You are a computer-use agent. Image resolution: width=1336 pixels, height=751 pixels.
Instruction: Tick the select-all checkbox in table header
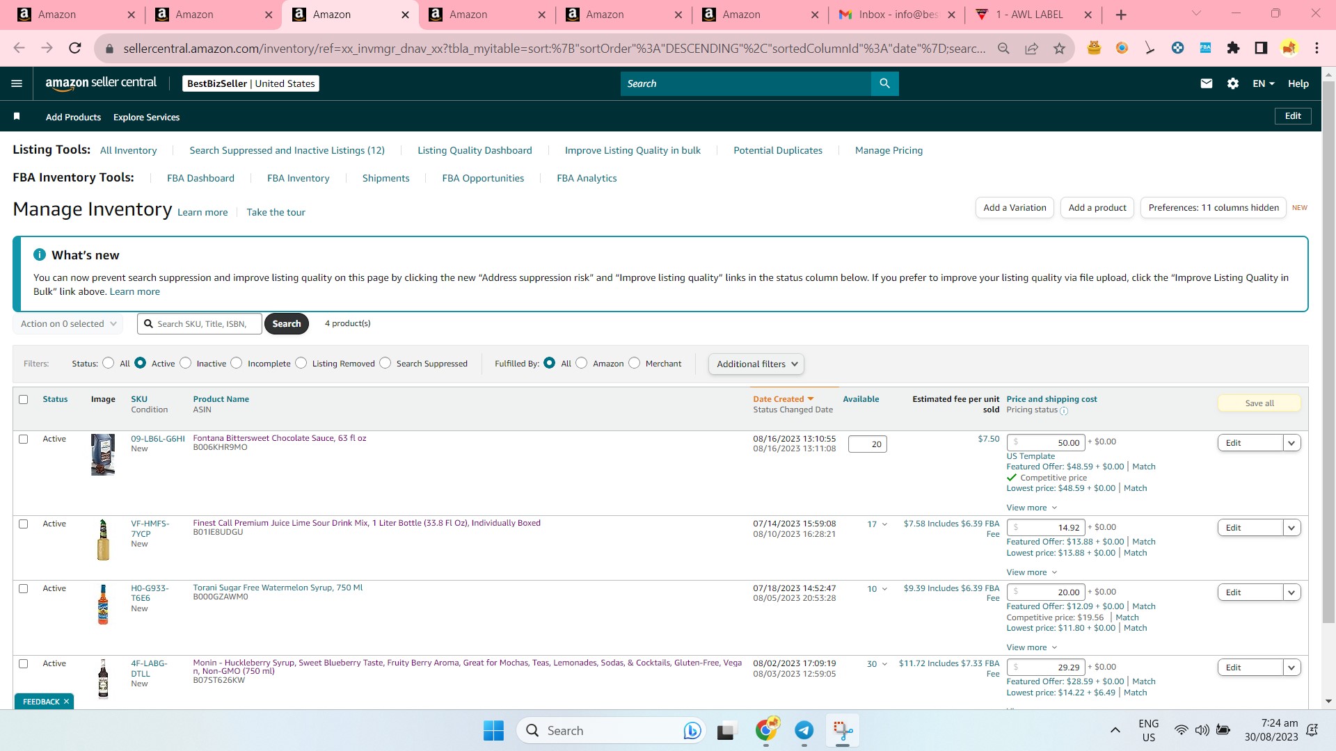24,399
